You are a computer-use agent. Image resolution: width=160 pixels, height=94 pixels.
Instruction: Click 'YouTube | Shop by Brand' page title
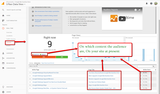[104, 73]
